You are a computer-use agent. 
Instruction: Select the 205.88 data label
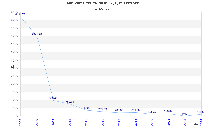(x=119, y=110)
